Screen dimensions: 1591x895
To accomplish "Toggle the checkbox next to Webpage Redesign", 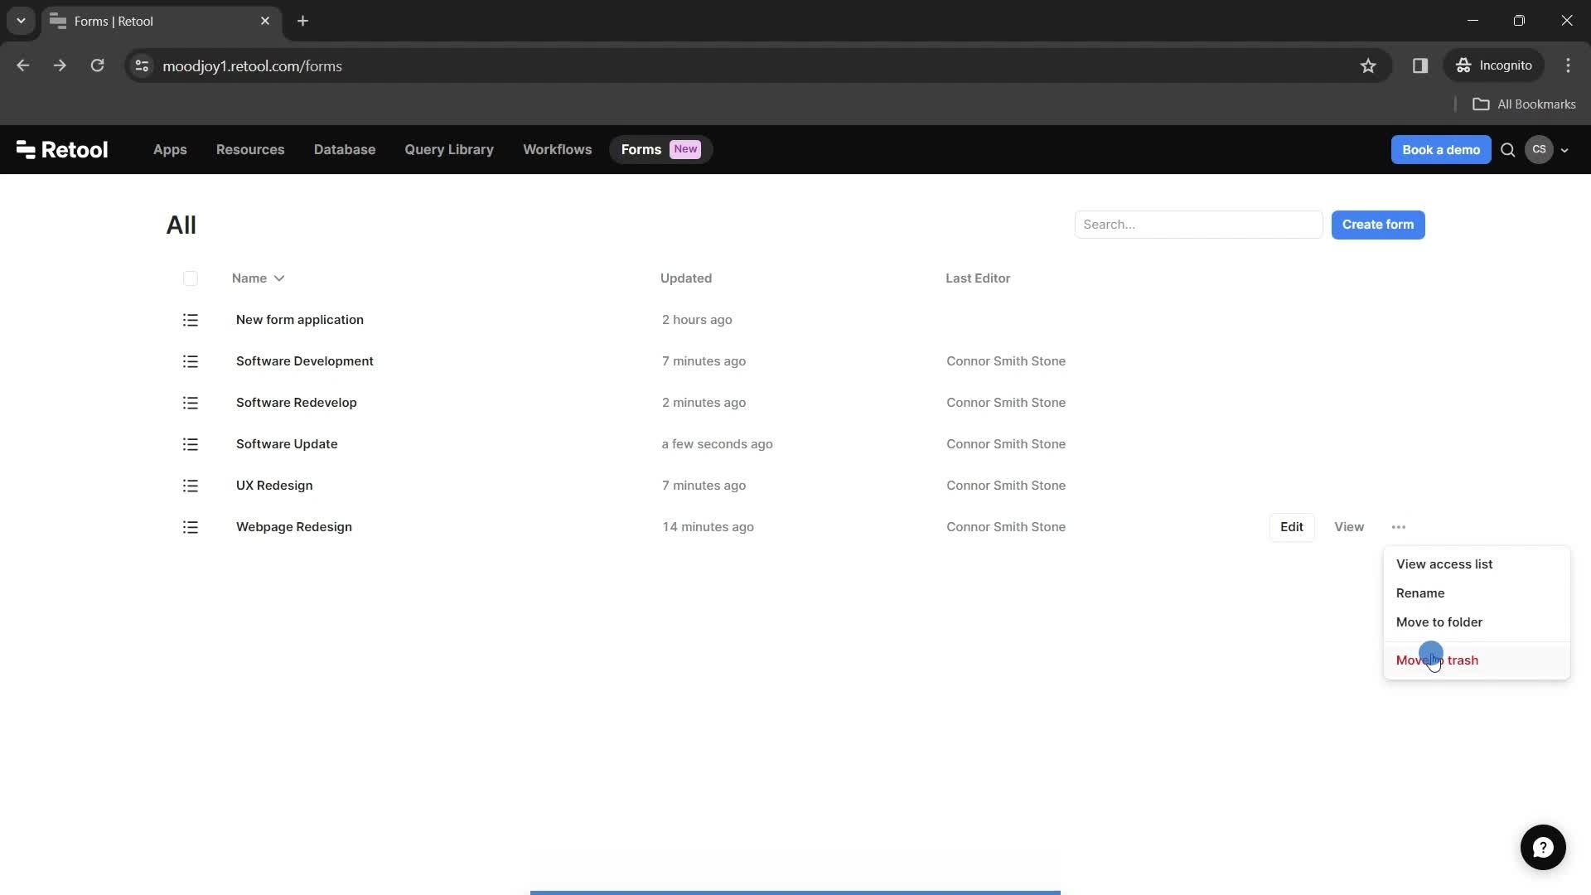I will [x=191, y=528].
